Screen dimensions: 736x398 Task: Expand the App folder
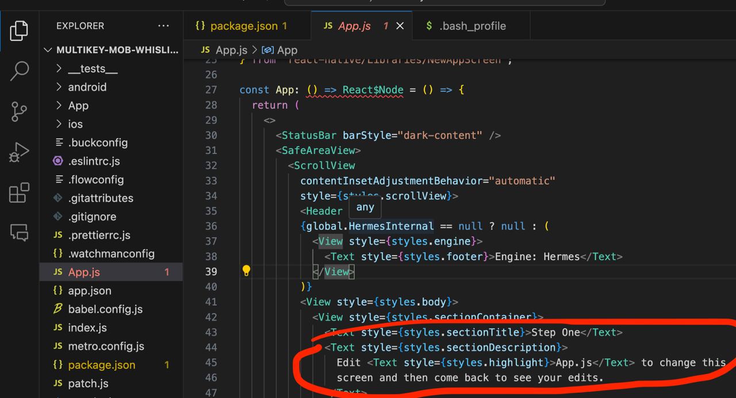[111, 106]
